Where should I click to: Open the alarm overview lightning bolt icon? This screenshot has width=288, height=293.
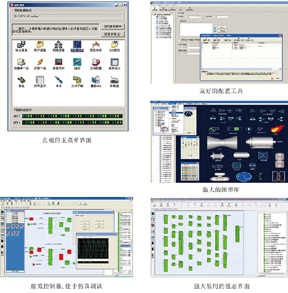point(40,64)
